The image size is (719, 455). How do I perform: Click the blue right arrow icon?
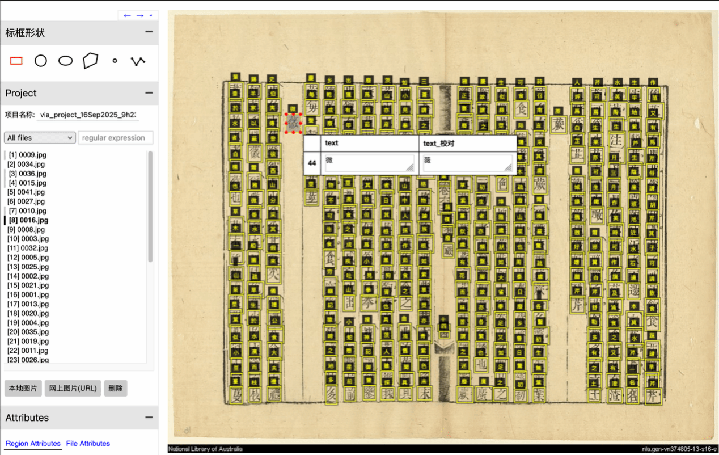[139, 15]
